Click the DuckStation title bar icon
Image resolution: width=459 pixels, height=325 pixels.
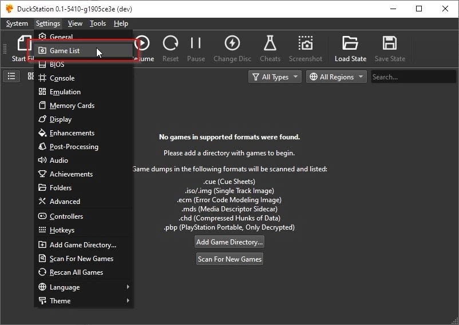click(x=9, y=9)
